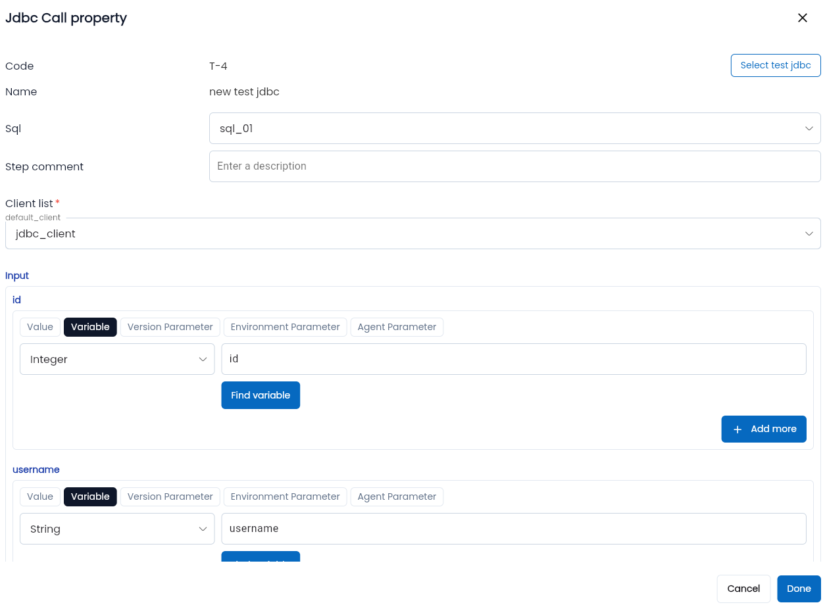Switch username input to Agent Parameter
Viewport: 825px width, 605px height.
click(x=397, y=496)
